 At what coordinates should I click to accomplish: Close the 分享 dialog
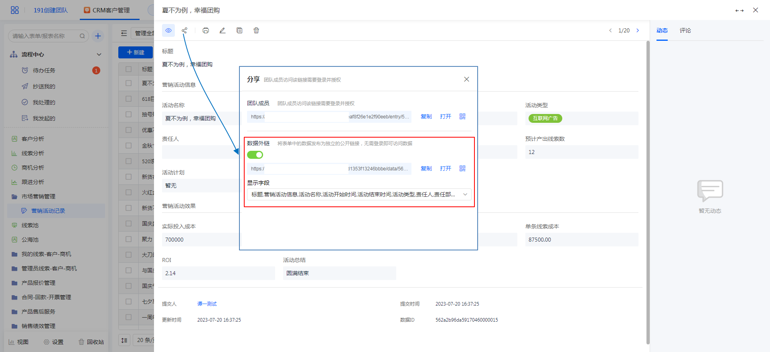466,79
